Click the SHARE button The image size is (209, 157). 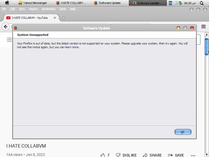click(152, 155)
